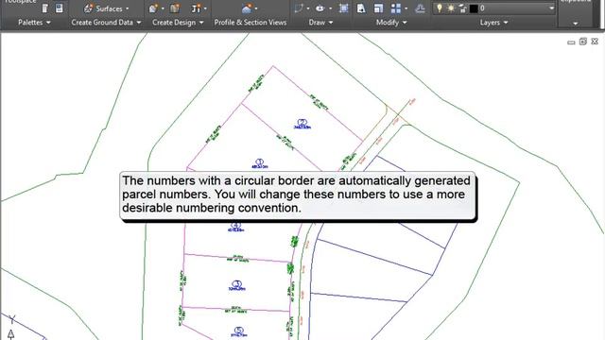Open the Parcel icon dropdown arrow
Viewport: 605px width, 340px height.
[163, 8]
